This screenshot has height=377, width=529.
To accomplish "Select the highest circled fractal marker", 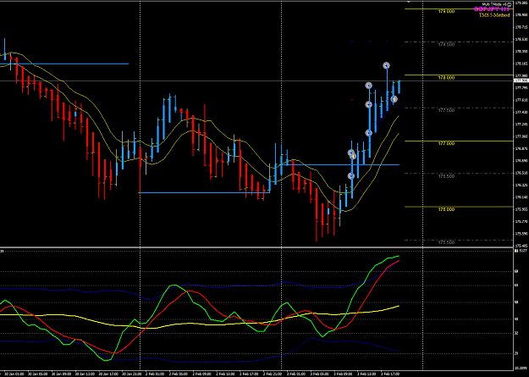I will click(386, 65).
